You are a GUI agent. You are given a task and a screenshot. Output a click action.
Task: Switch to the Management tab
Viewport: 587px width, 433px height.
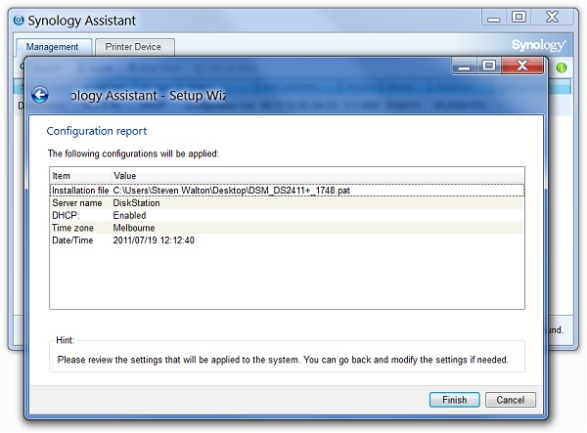[53, 47]
